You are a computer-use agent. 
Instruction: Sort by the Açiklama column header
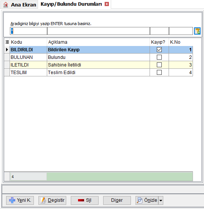(98, 42)
